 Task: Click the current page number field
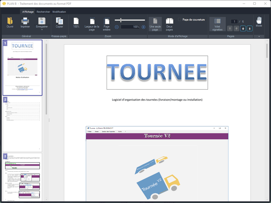pyautogui.click(x=234, y=22)
